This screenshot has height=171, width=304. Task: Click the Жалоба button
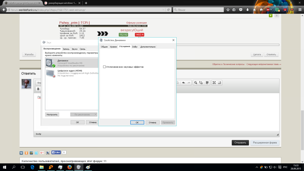29,54
